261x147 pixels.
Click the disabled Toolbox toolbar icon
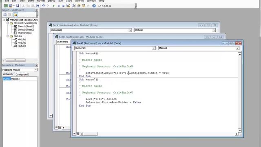point(88,6)
